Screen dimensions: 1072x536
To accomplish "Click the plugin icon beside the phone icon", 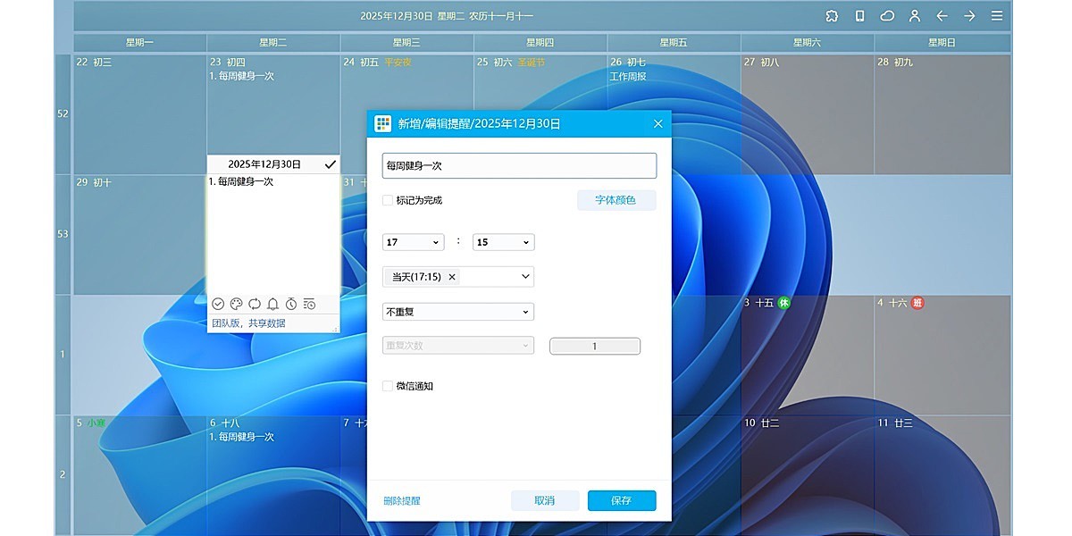I will coord(832,15).
